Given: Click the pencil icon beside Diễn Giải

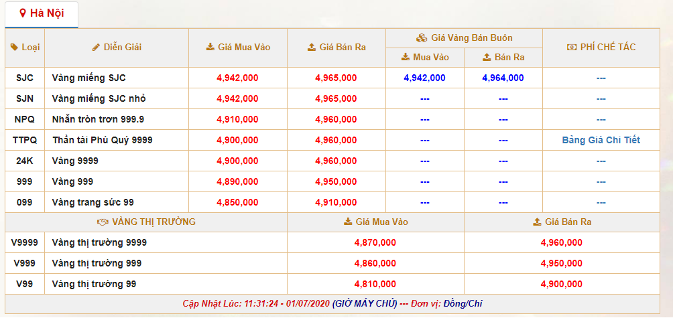Looking at the screenshot, I should (96, 47).
